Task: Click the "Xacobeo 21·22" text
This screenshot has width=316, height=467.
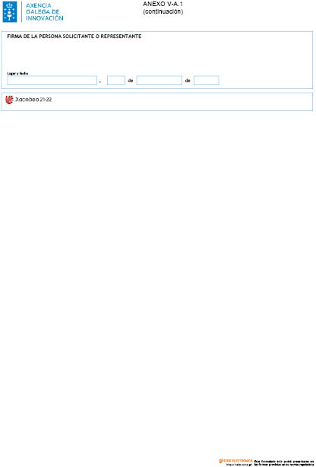Action: [33, 100]
